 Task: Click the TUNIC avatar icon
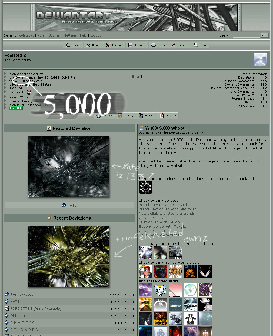[x=190, y=304]
